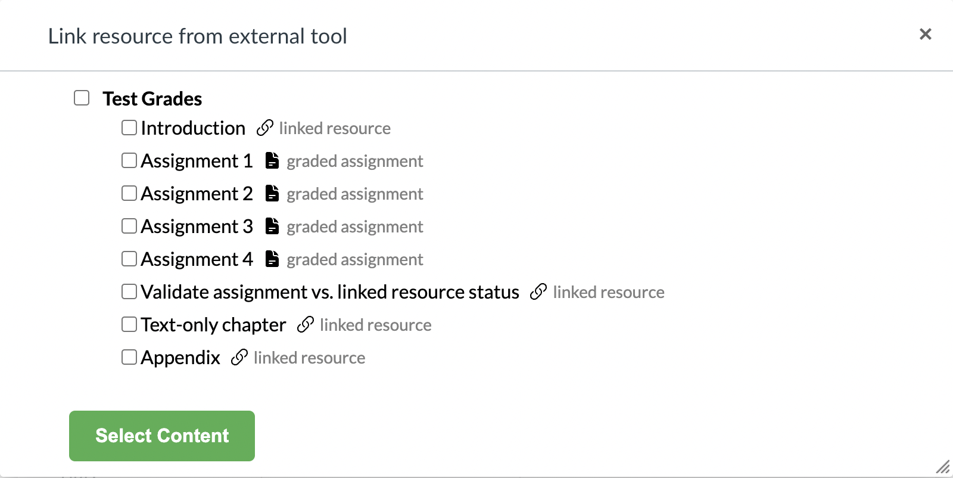Click the Assignment 1 label
Image resolution: width=953 pixels, height=478 pixels.
197,161
